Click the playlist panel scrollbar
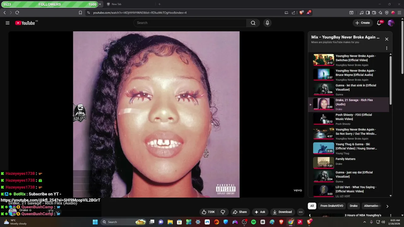Image resolution: width=404 pixels, height=227 pixels. [x=391, y=80]
